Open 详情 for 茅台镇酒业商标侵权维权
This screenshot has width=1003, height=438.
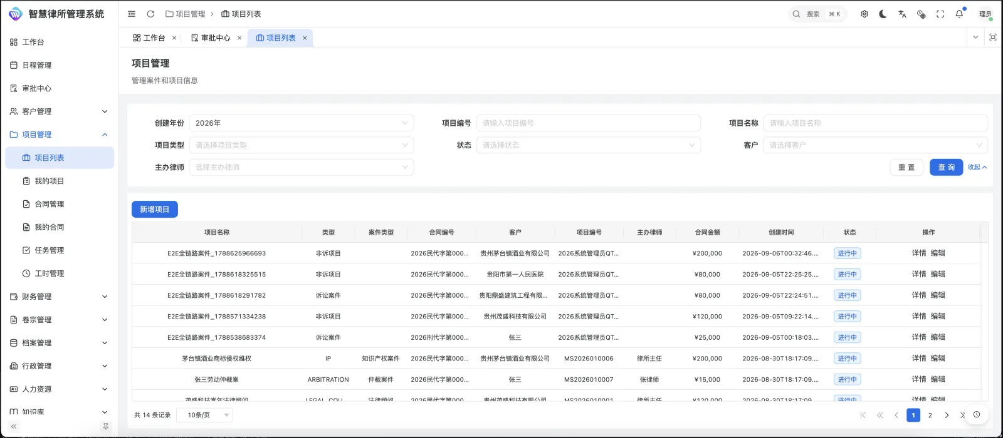point(919,359)
